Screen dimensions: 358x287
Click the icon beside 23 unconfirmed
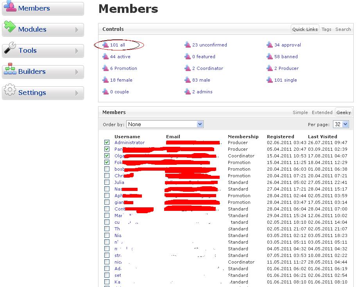188,45
